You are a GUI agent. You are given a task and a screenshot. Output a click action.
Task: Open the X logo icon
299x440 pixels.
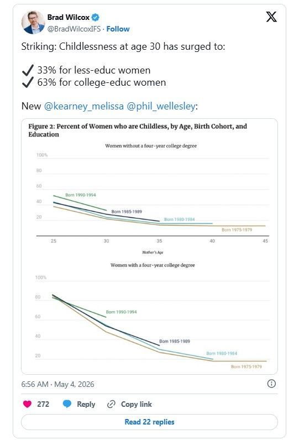tap(271, 17)
